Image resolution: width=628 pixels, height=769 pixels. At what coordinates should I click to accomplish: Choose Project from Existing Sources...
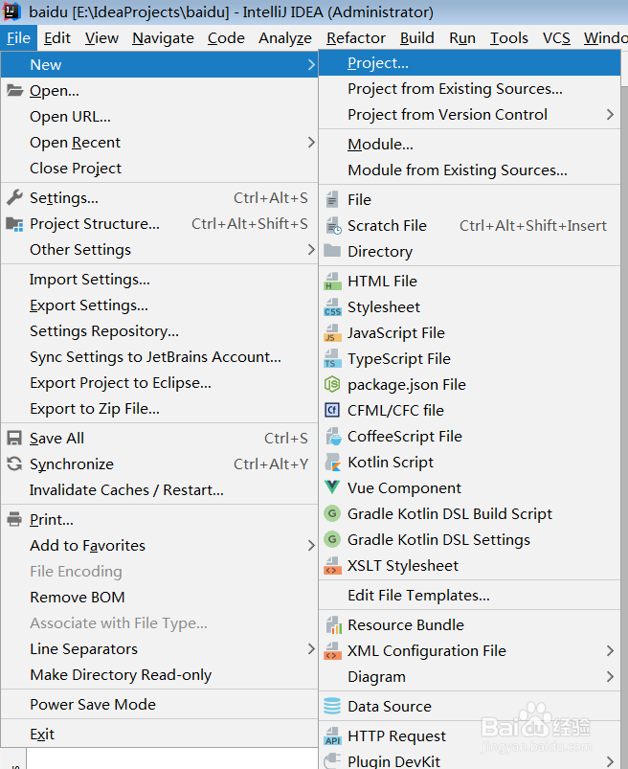tap(470, 89)
